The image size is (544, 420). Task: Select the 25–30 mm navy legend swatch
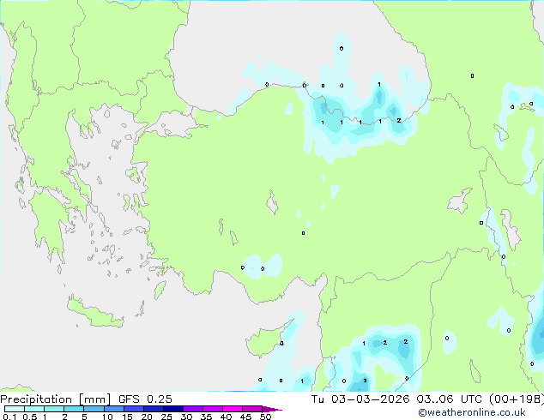pos(172,409)
